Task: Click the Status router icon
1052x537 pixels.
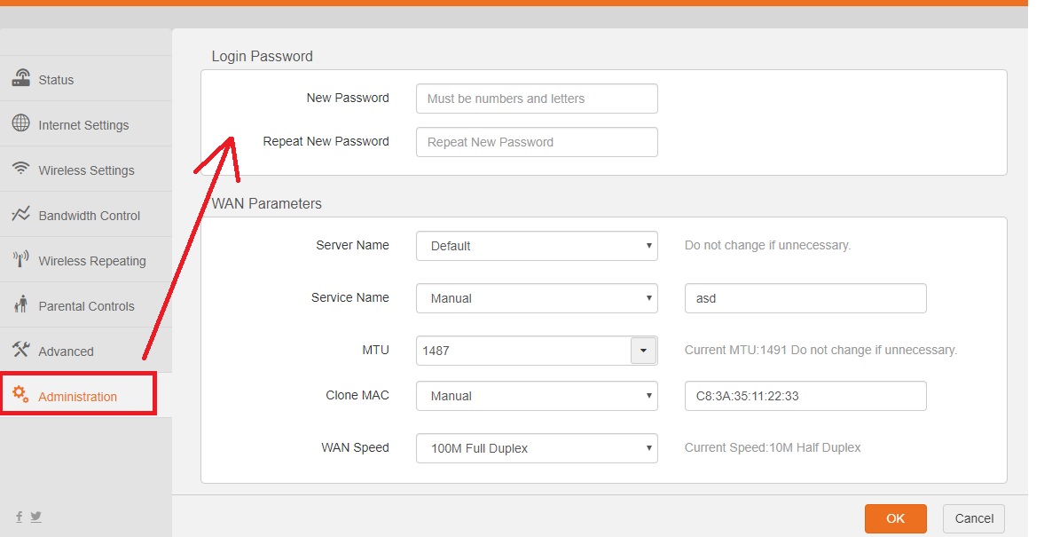Action: [20, 78]
